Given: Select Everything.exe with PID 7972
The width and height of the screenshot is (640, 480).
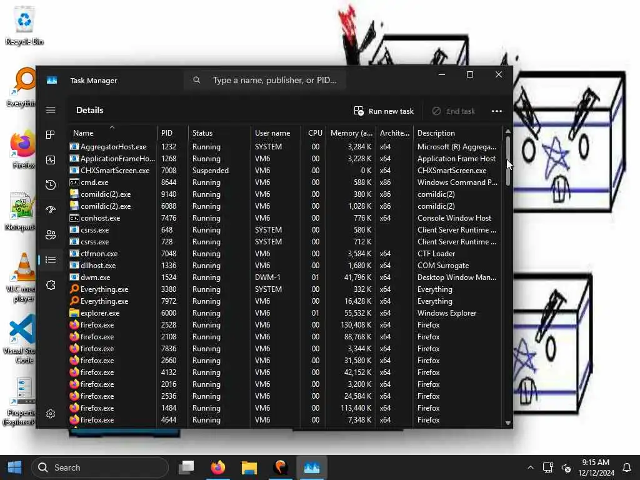Looking at the screenshot, I should (x=285, y=301).
